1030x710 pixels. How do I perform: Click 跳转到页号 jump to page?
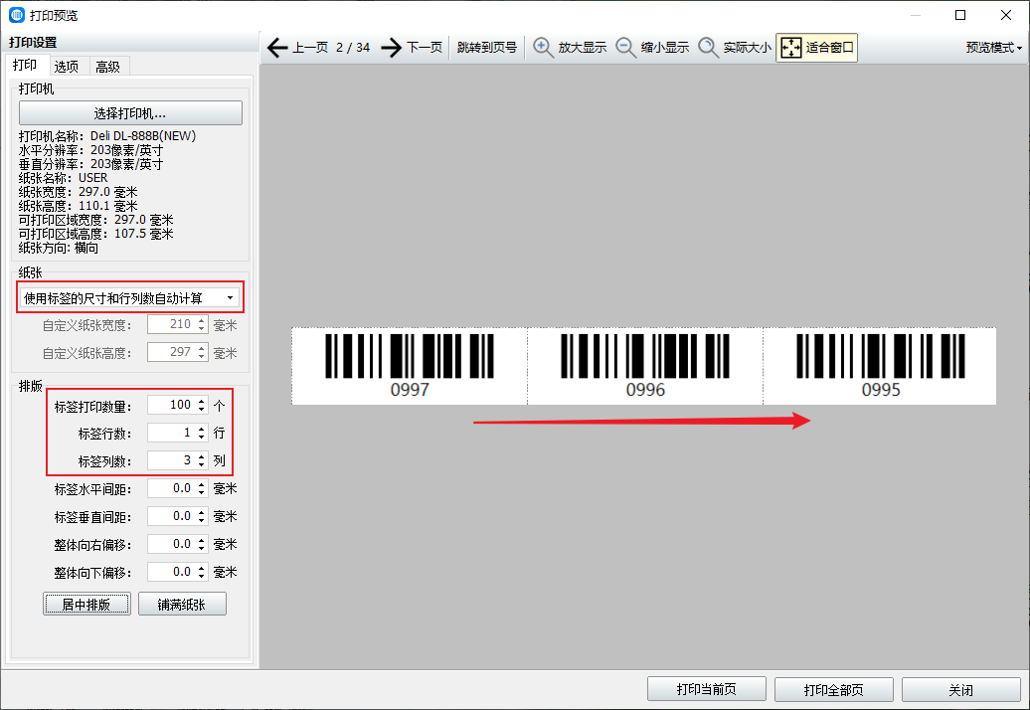487,48
